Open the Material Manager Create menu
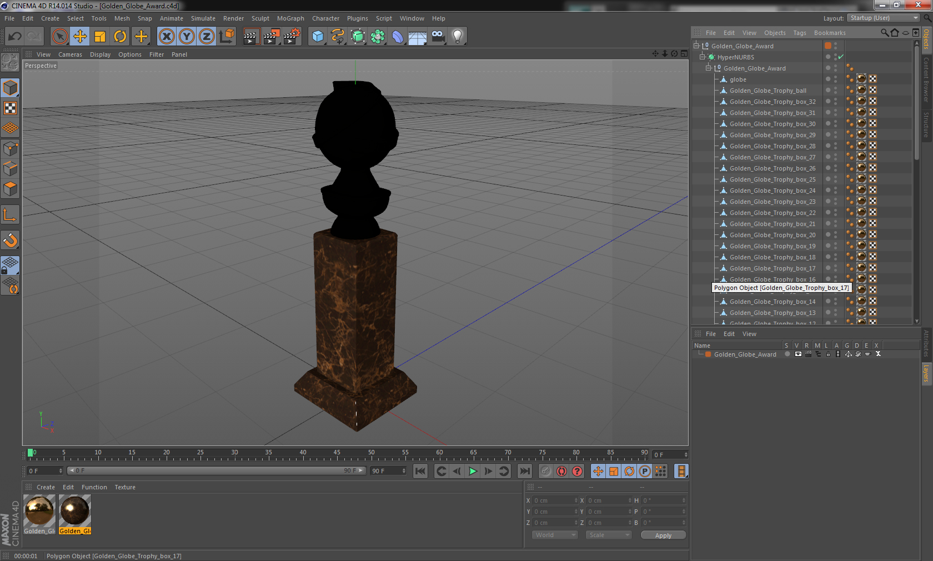 (46, 487)
